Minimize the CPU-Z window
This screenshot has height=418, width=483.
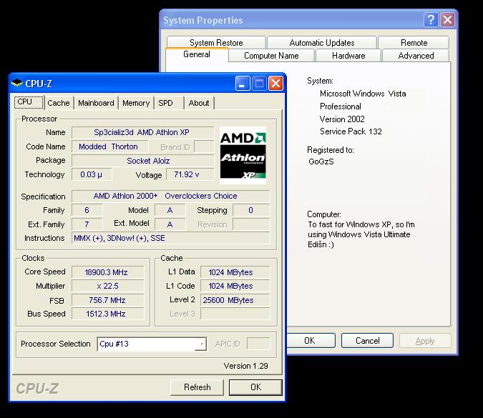pos(243,84)
